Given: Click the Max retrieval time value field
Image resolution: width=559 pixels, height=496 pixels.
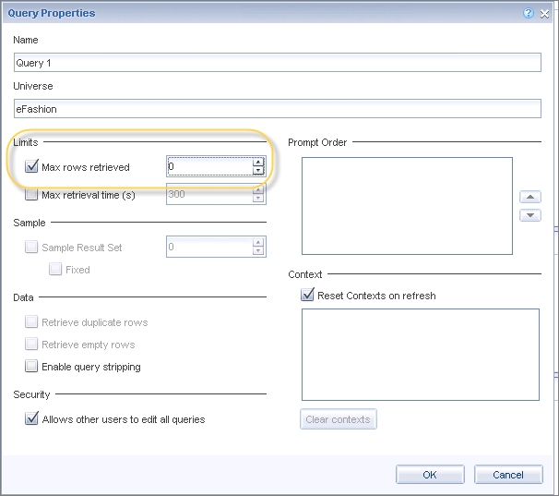Looking at the screenshot, I should tap(208, 195).
